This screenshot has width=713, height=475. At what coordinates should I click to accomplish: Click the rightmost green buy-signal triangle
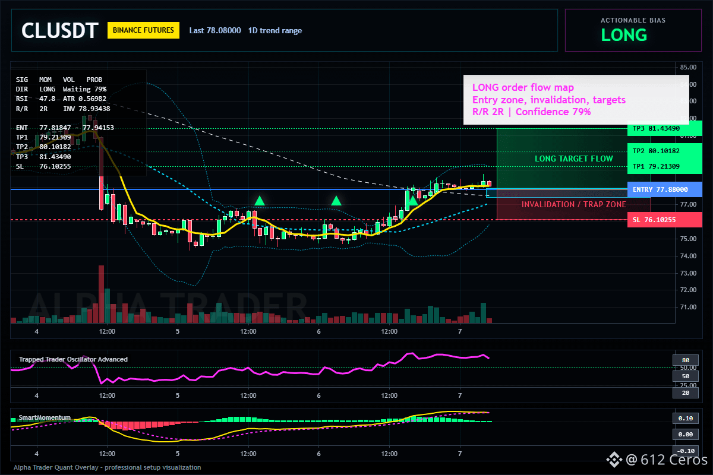413,201
